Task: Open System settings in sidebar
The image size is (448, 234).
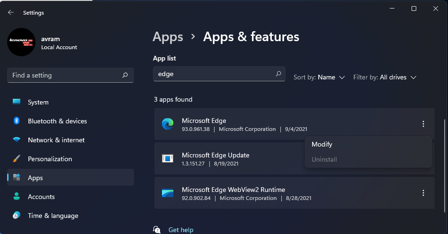Action: pos(38,102)
